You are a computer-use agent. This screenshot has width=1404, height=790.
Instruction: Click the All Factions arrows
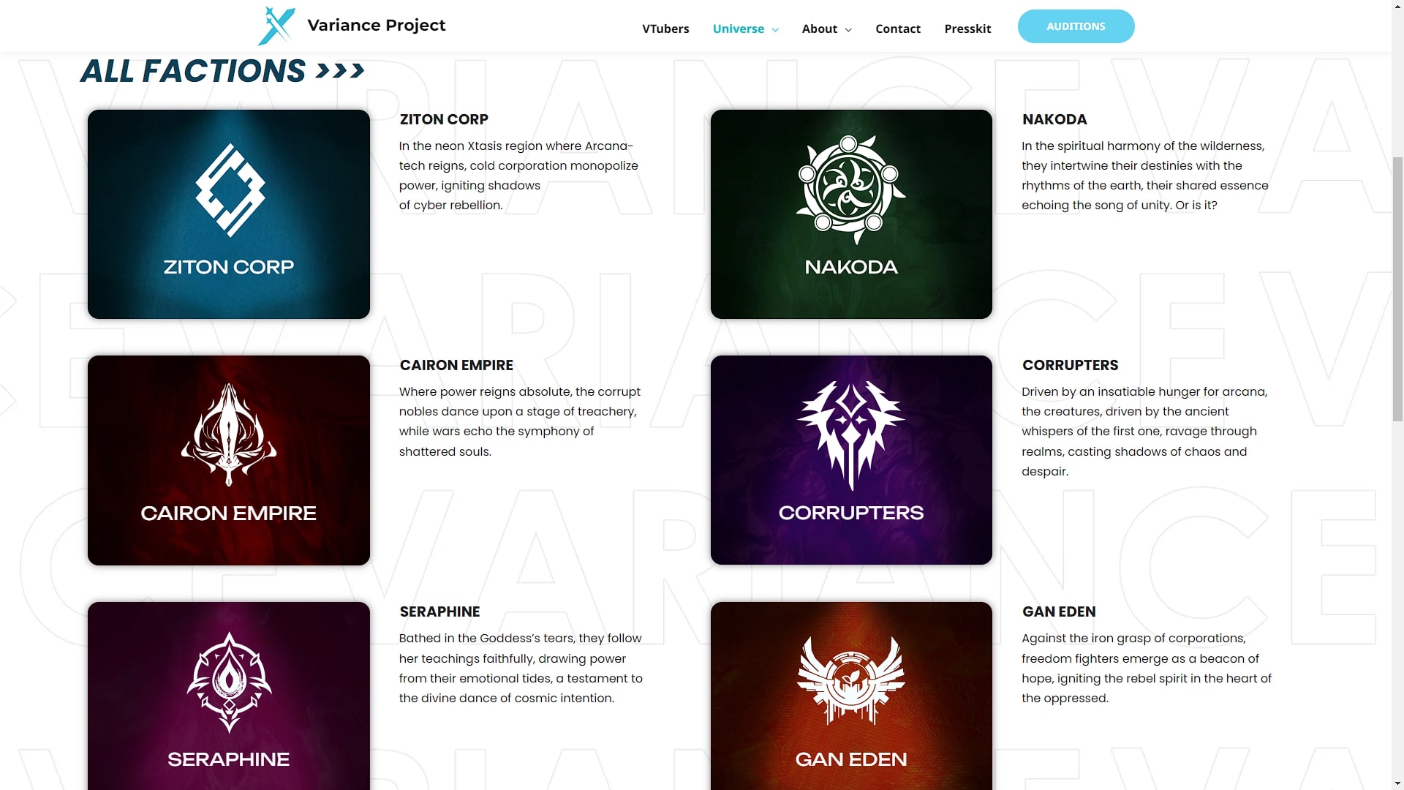coord(340,71)
